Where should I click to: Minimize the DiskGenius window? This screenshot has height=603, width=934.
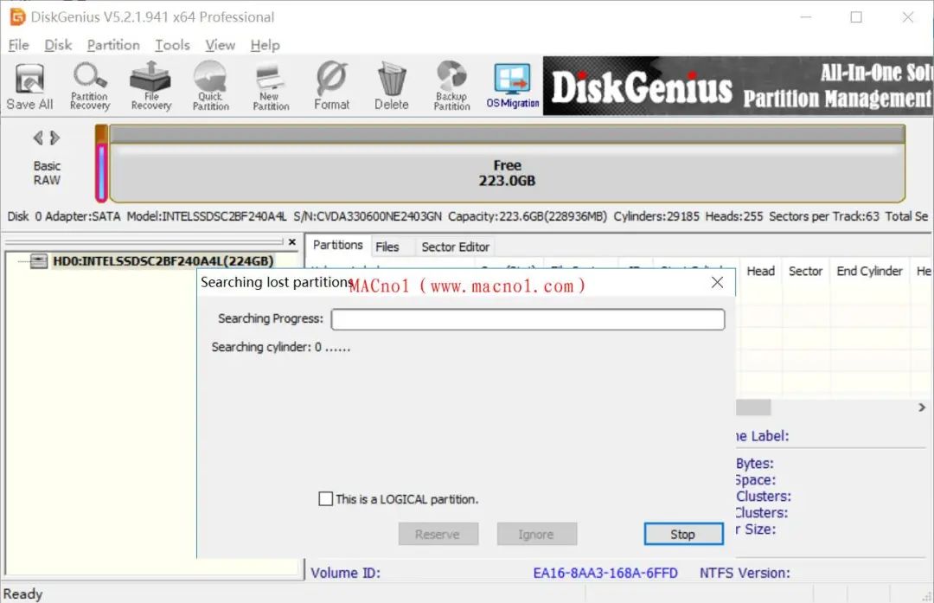[805, 17]
